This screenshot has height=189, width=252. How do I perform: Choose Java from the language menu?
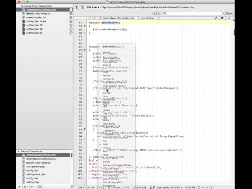click(x=105, y=96)
